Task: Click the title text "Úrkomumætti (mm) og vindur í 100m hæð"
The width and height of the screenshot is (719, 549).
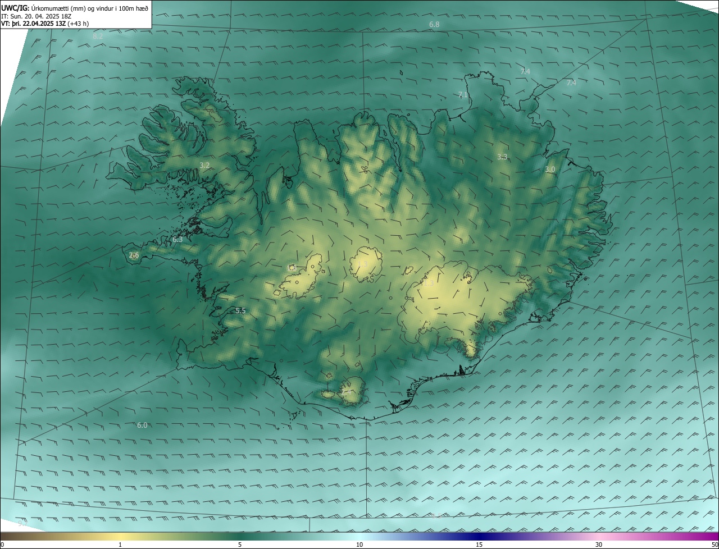Action: click(90, 8)
